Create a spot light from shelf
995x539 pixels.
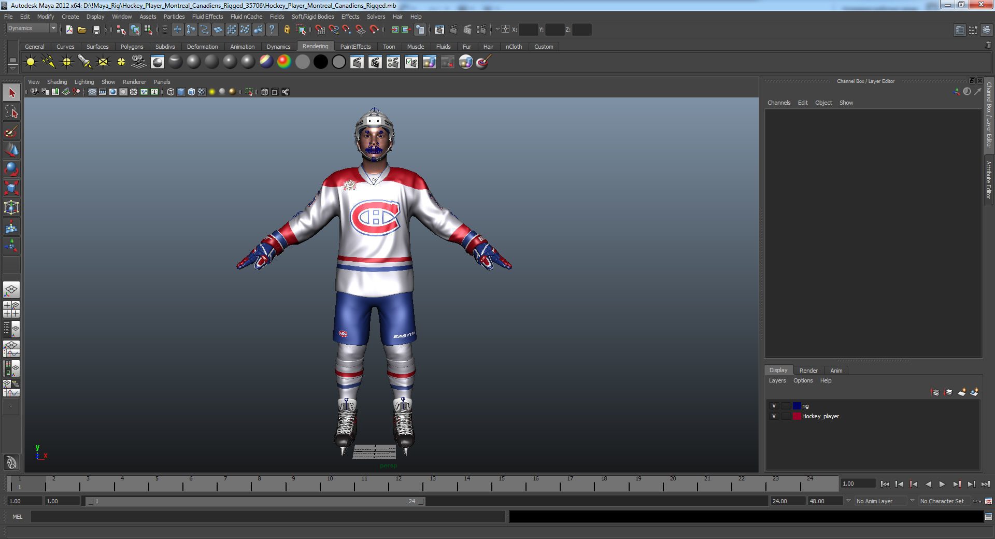tap(84, 62)
